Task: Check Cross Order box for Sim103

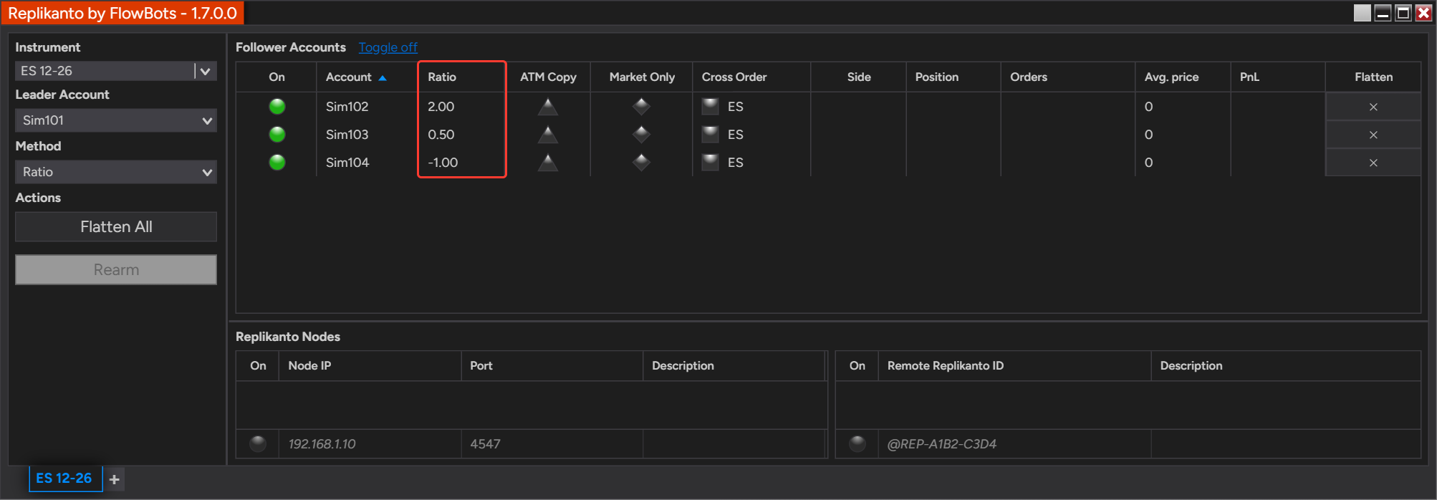Action: pos(710,135)
